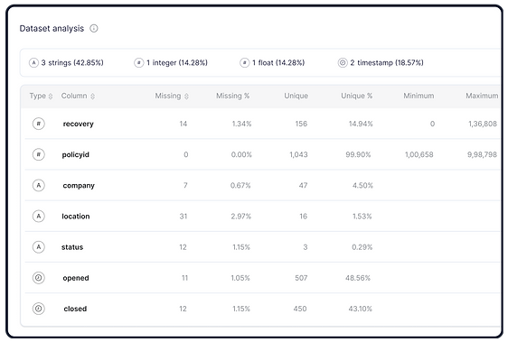Click opened's unique percent 48.56%
The height and width of the screenshot is (342, 508).
[x=358, y=278]
